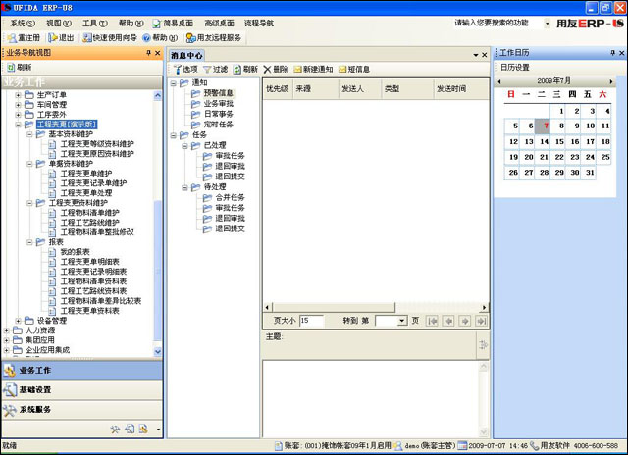Click the 短信息 short message icon
Screen dimensions: 628x455
(x=342, y=70)
